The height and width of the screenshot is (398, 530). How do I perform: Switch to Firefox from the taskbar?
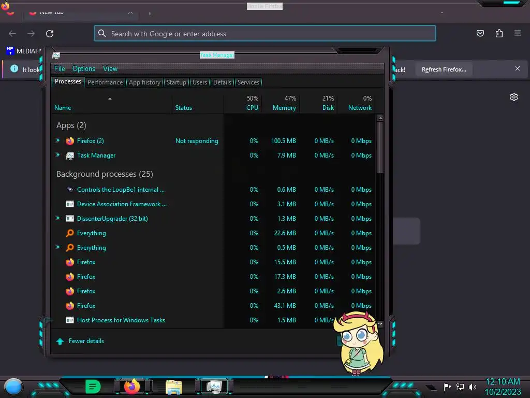132,387
